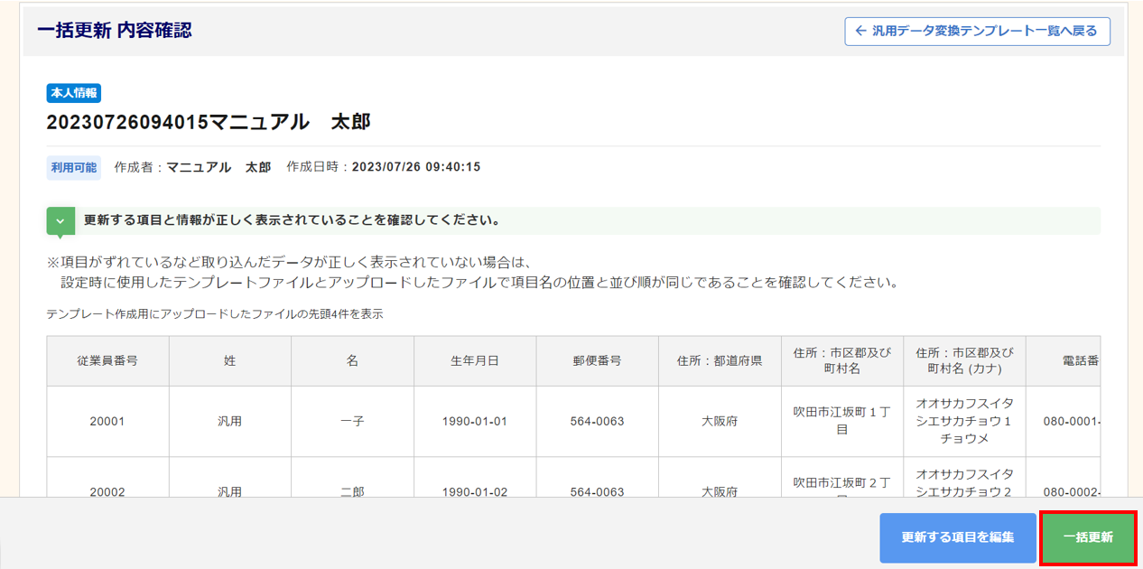Select the template name 20230726094015マニュアル 太郎

pyautogui.click(x=209, y=122)
